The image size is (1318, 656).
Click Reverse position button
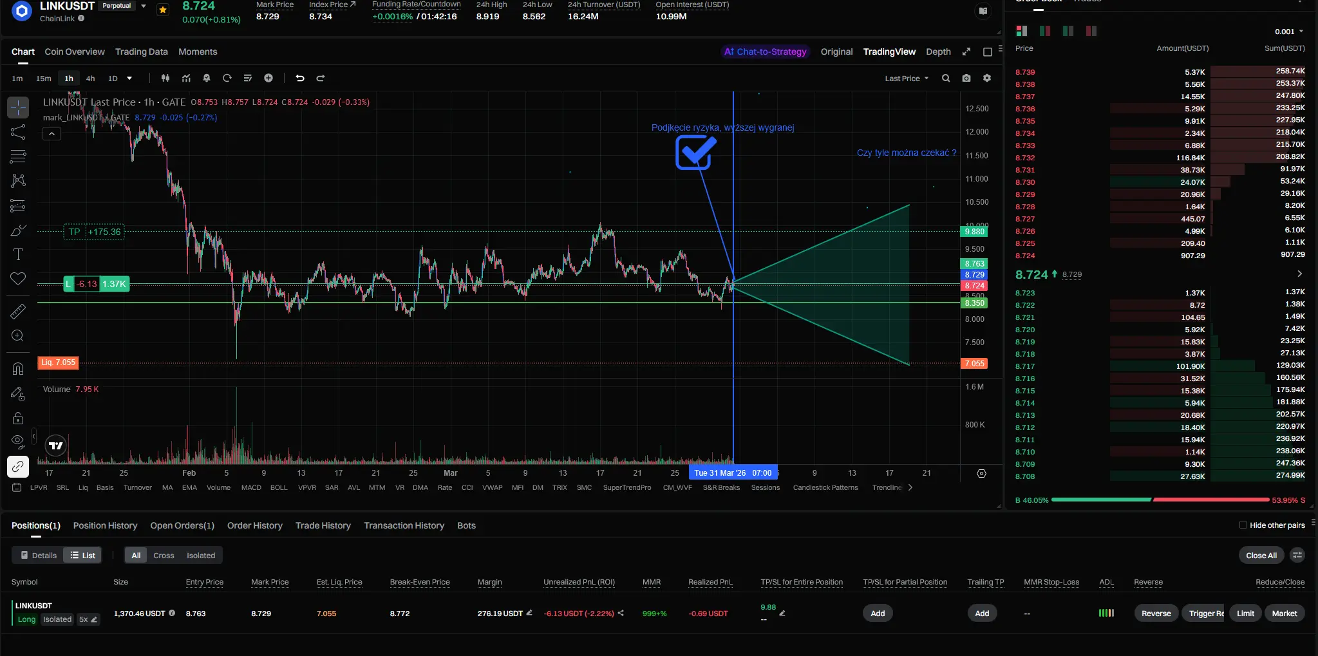click(1156, 613)
